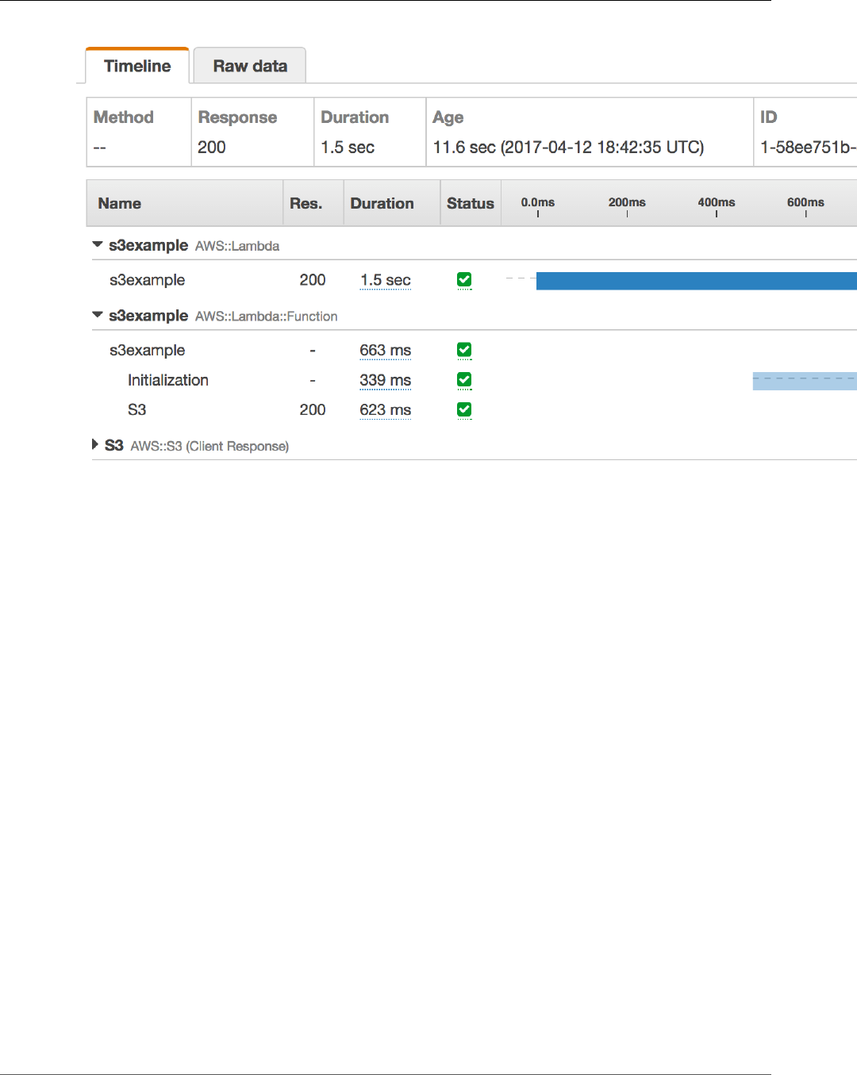Image resolution: width=857 pixels, height=1075 pixels.
Task: Click the status check for the S3 623 ms row
Action: 464,409
